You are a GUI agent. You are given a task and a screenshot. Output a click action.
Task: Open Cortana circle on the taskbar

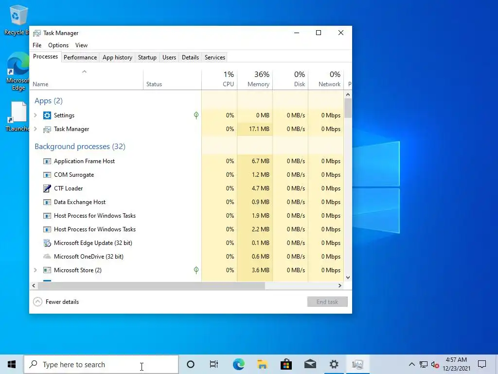(191, 364)
